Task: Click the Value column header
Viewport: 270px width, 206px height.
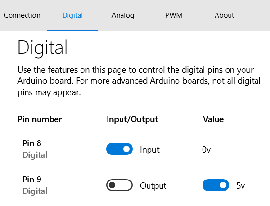Action: point(213,119)
